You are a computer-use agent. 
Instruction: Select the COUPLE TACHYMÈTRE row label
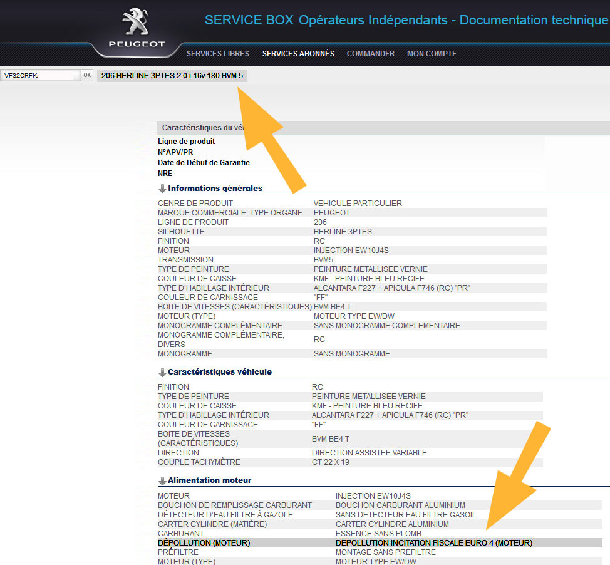[199, 462]
